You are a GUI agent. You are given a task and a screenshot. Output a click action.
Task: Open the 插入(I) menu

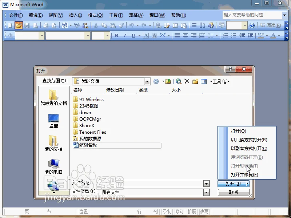pyautogui.click(x=76, y=15)
